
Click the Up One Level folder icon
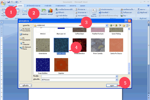click(116, 25)
